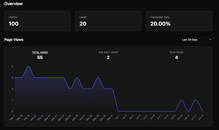Click the Jun 12 peak on chart

[195, 100]
